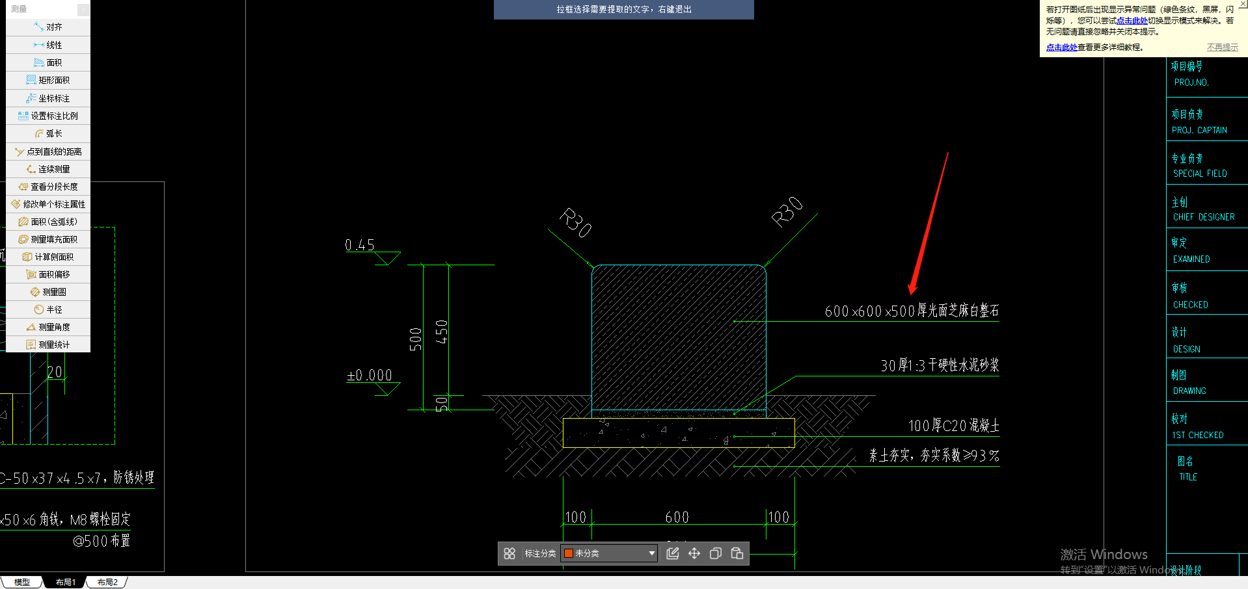The width and height of the screenshot is (1248, 589).
Task: Click 点击此处 link for more tutorials
Action: pyautogui.click(x=1061, y=47)
